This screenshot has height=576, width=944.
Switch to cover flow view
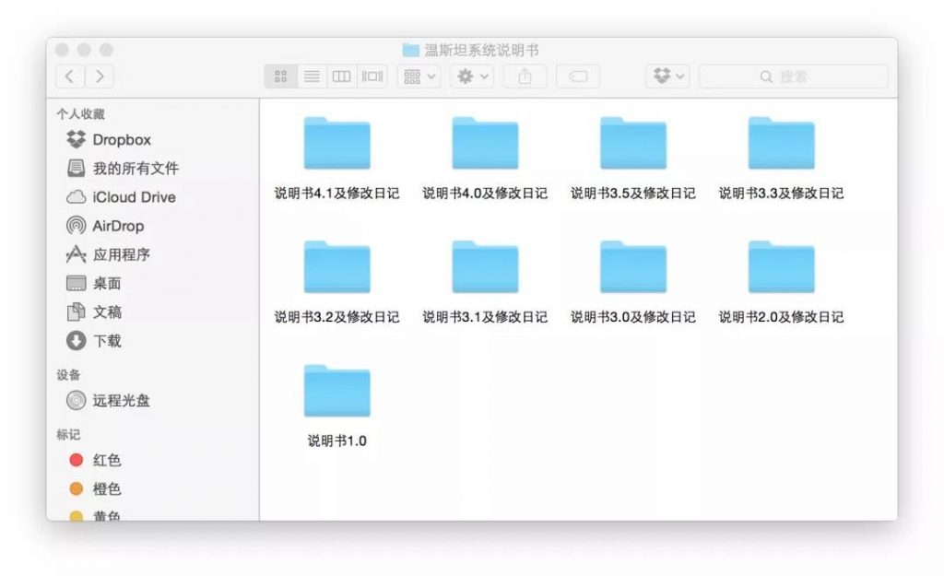[x=372, y=76]
